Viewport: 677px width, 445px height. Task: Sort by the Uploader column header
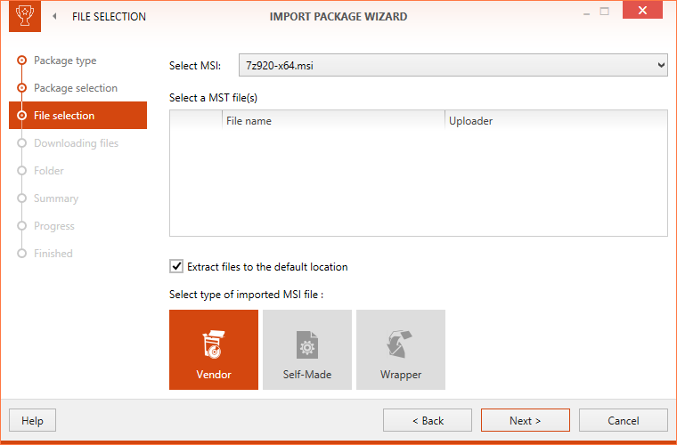click(x=556, y=121)
